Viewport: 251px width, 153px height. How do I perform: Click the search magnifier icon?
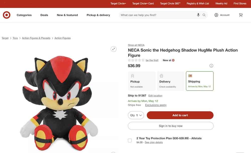(x=204, y=15)
